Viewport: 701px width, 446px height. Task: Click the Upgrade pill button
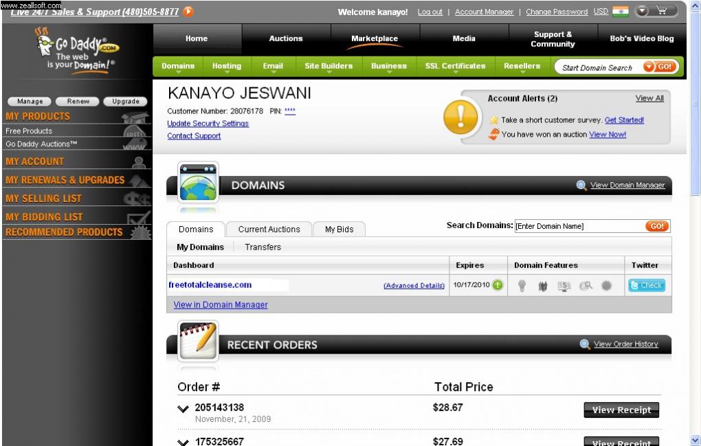point(126,102)
